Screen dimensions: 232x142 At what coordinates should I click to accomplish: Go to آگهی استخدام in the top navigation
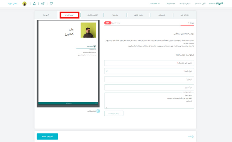200,3
